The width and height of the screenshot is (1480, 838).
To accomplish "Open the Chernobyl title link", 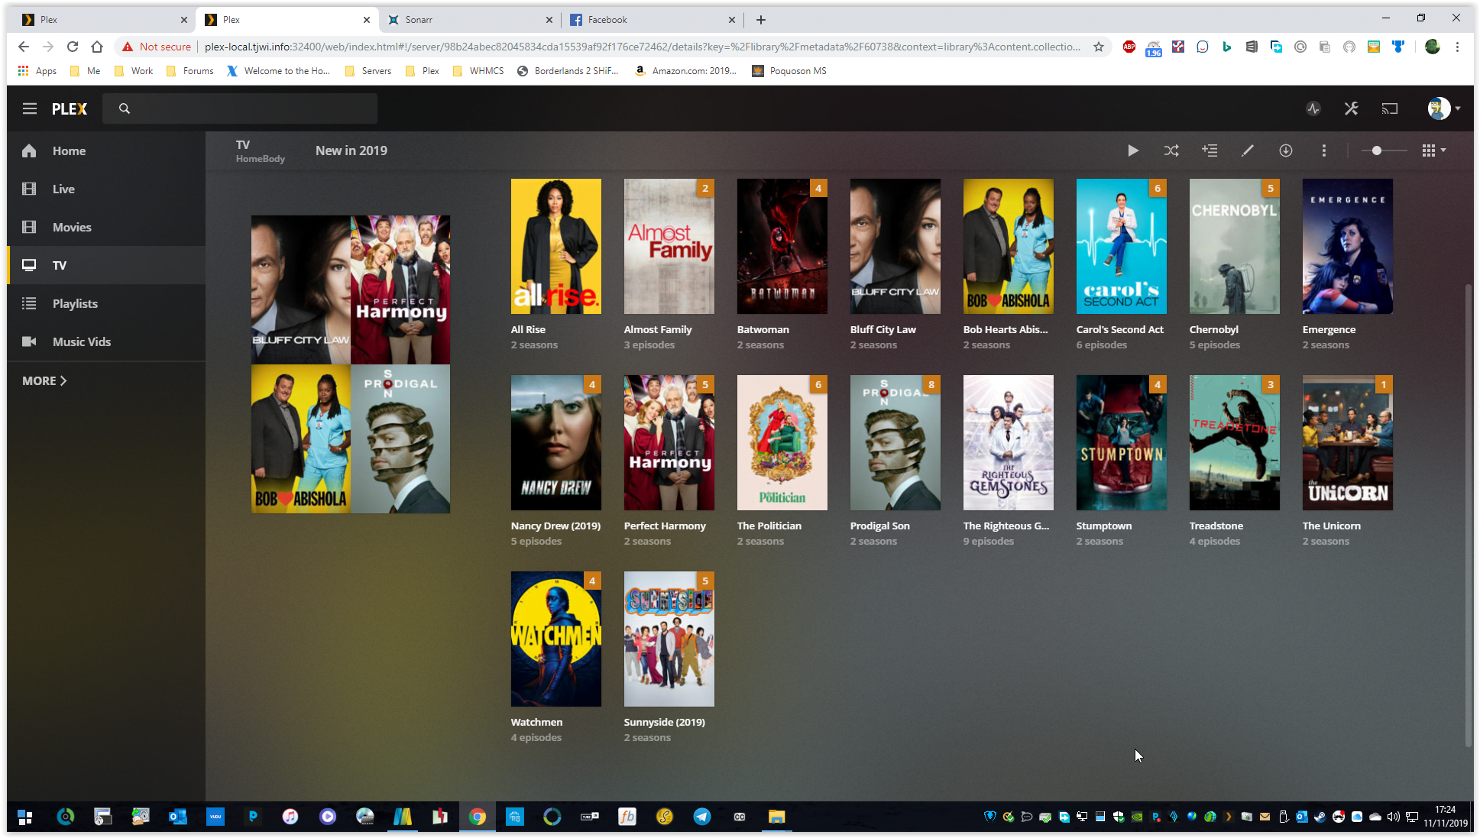I will point(1214,329).
